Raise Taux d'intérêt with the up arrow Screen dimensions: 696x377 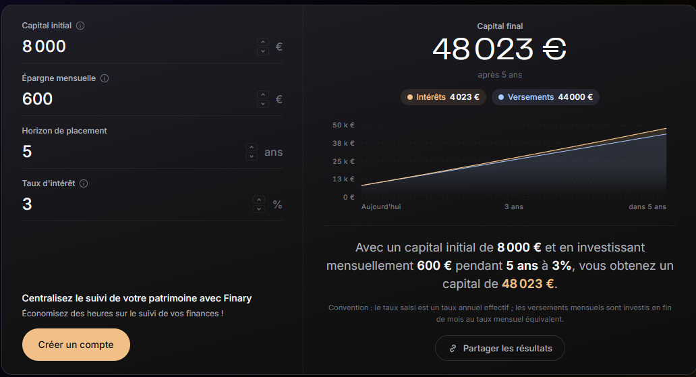[x=259, y=200]
